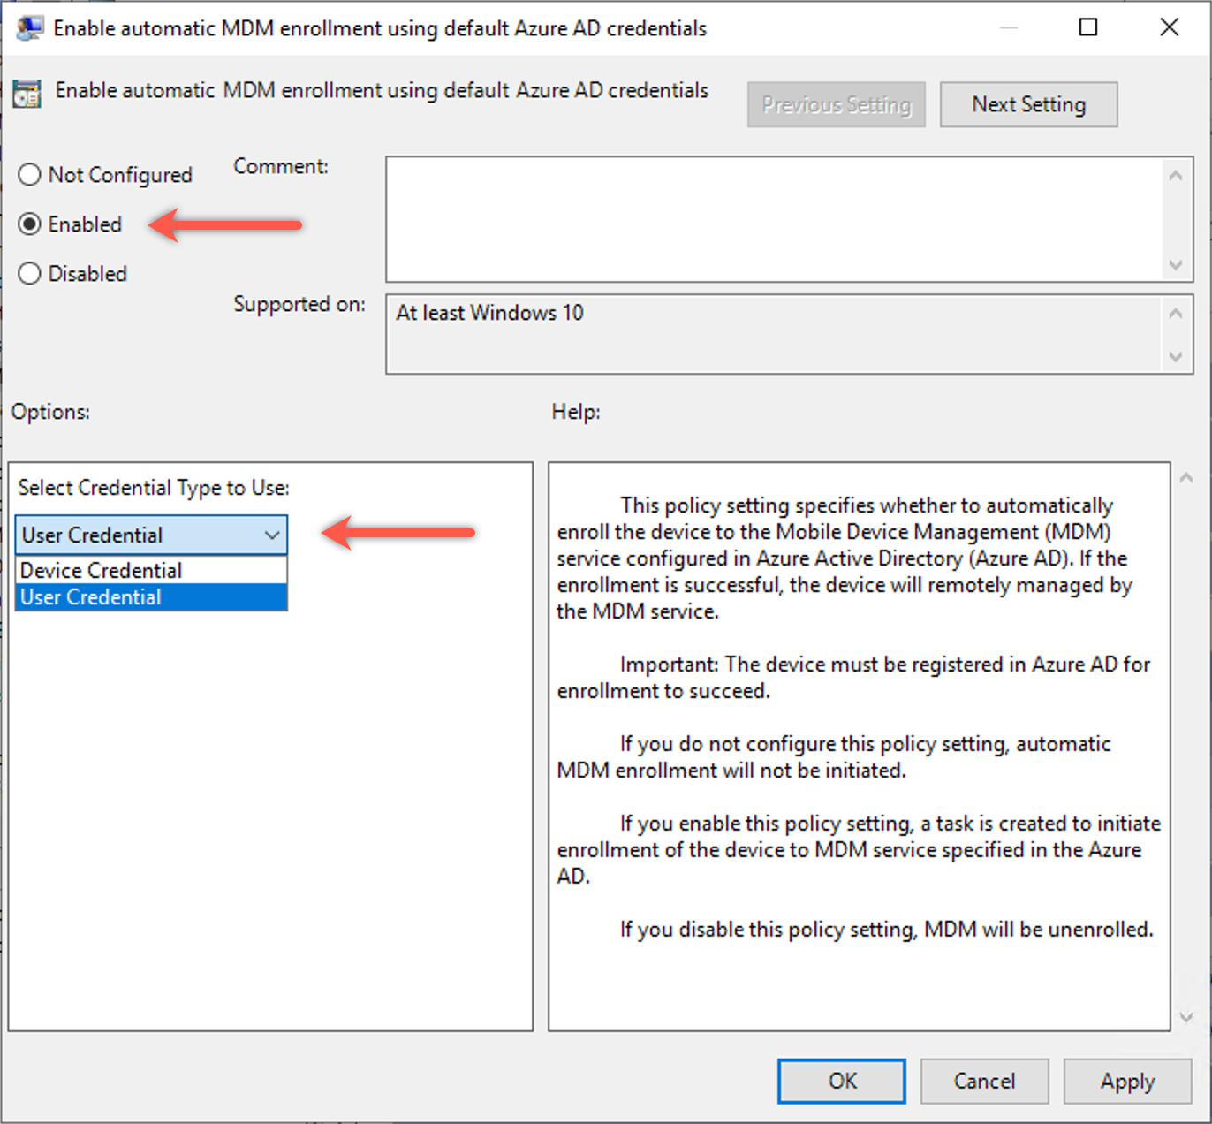Viewport: 1212px width, 1124px height.
Task: Click the Comment box scroll-up arrow
Action: (x=1175, y=173)
